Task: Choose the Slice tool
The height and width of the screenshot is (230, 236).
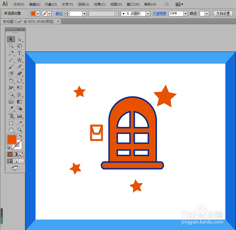Action: (19, 123)
